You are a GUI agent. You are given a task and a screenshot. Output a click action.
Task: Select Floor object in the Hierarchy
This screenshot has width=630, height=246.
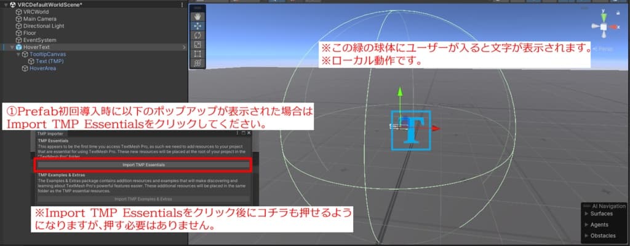tap(30, 33)
